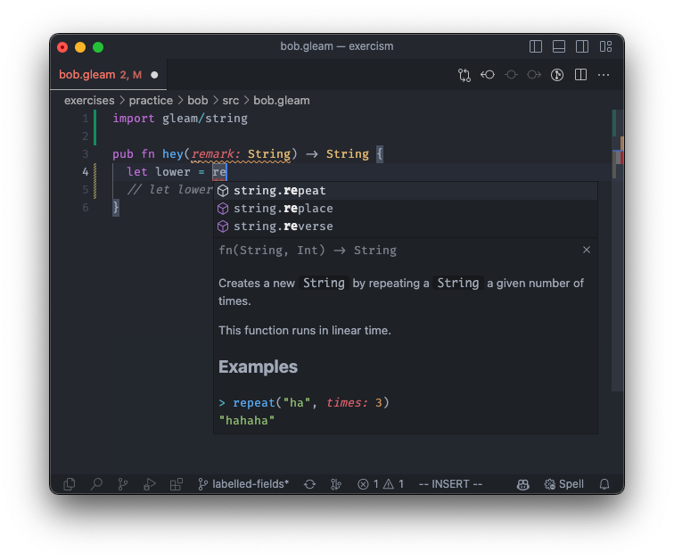The height and width of the screenshot is (560, 674).
Task: Close the suggestion documentation panel
Action: pyautogui.click(x=587, y=251)
